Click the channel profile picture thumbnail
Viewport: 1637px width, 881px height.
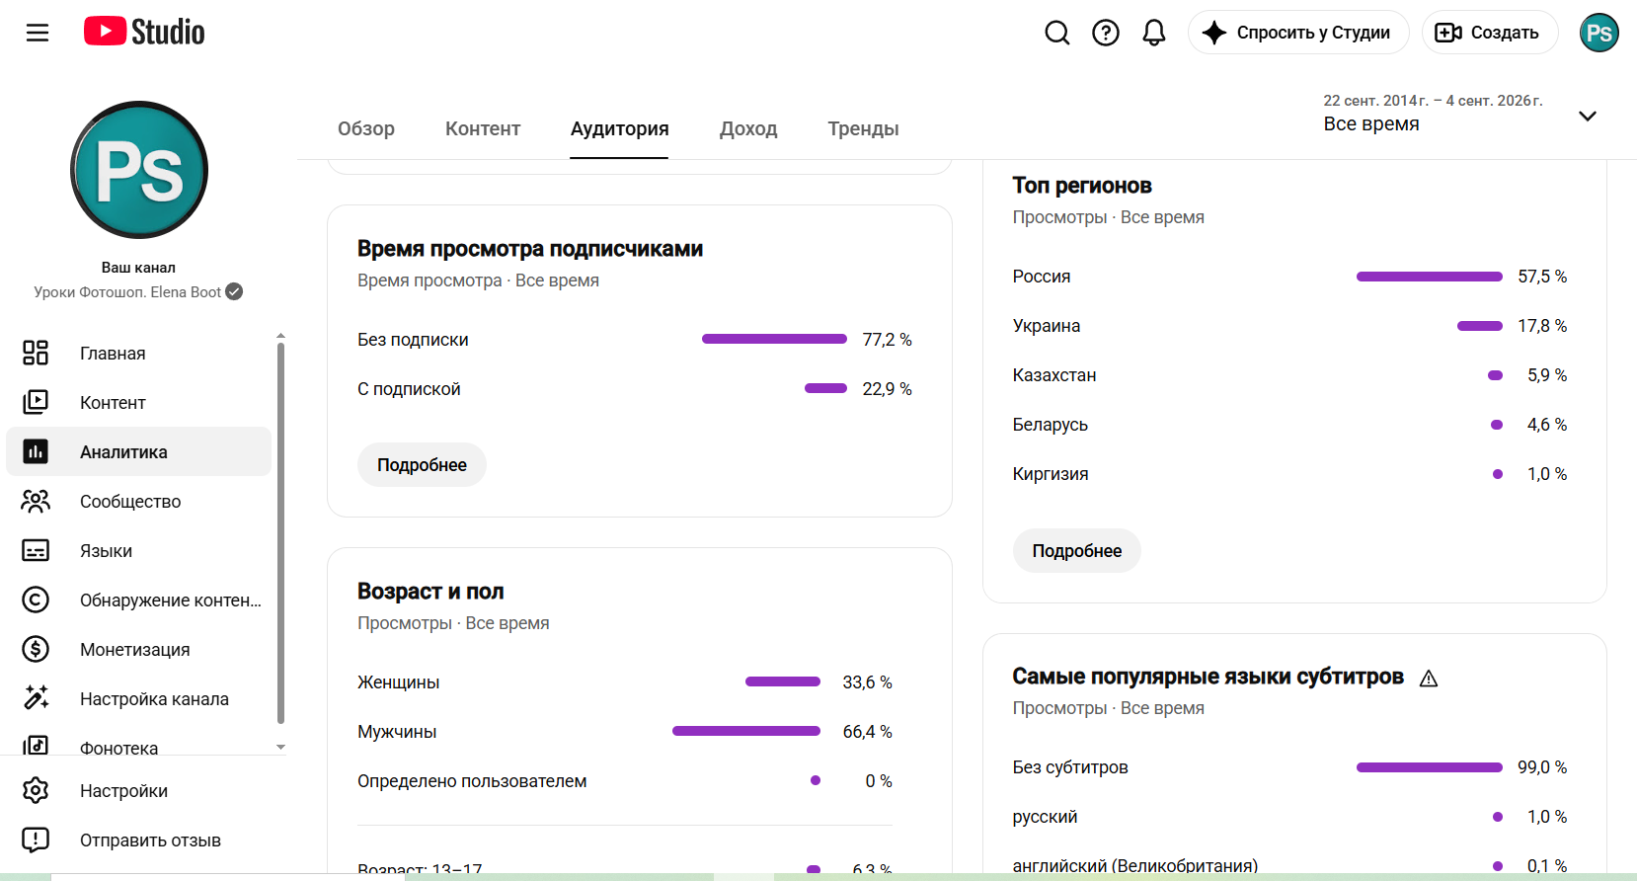[x=139, y=170]
